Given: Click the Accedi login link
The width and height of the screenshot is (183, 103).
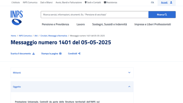Looking at the screenshot, I should pos(164,2).
